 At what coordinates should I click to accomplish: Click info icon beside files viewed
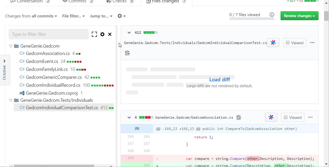pos(272,15)
